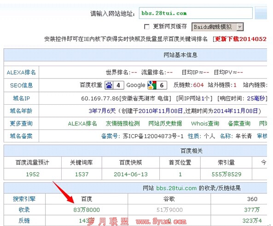Click the button beside the address field
Screen dimensions: 273x226
click(261, 13)
